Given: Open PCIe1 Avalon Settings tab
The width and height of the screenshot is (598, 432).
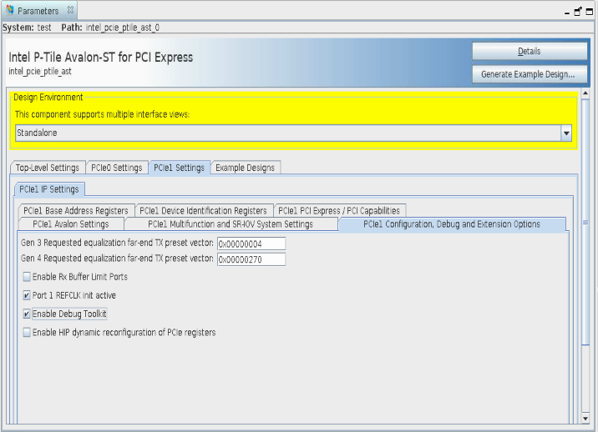Looking at the screenshot, I should [x=71, y=224].
